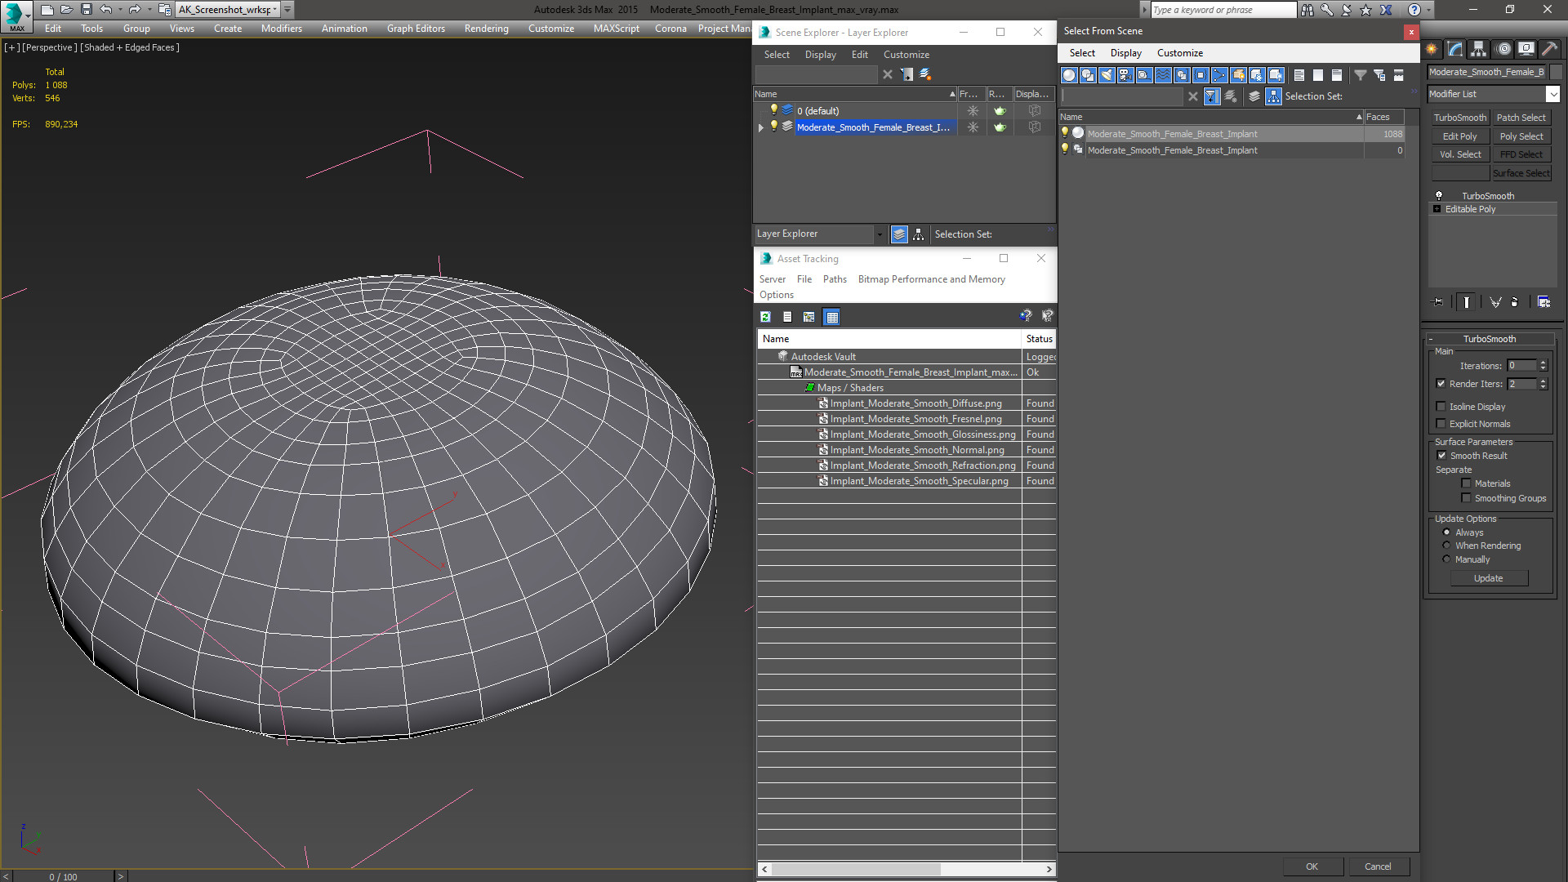Open the Modifier List dropdown
Image resolution: width=1568 pixels, height=882 pixels.
click(1552, 95)
